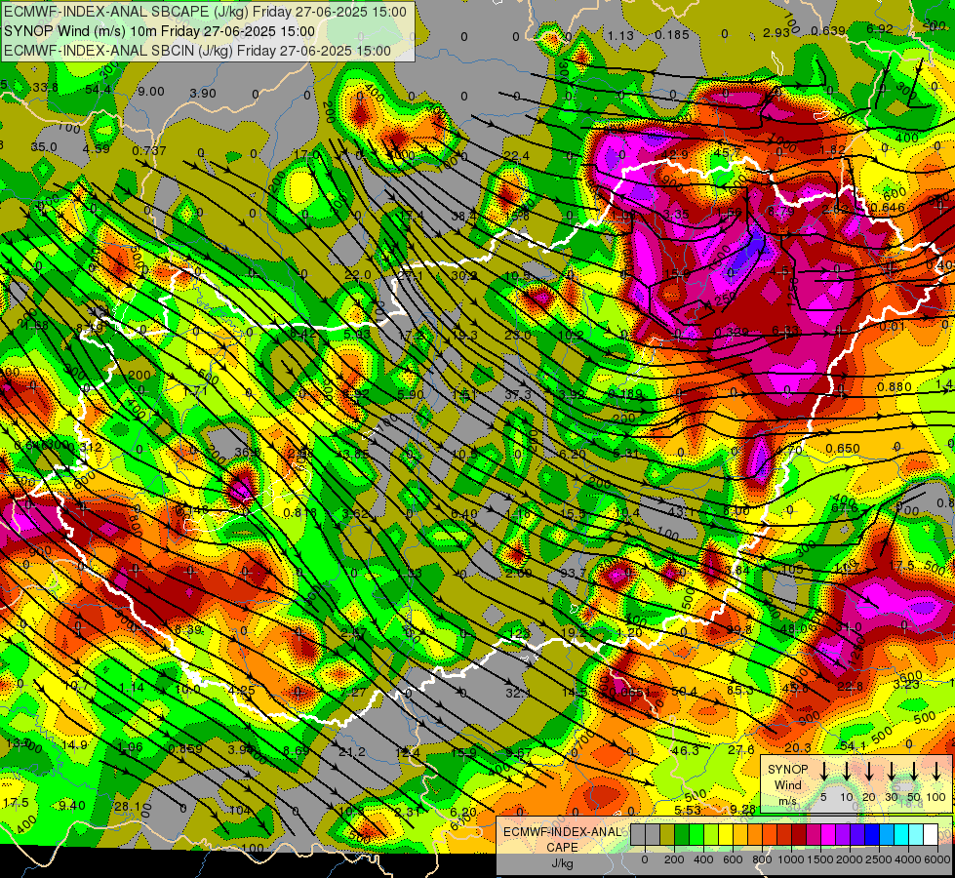
Task: Click the '1000' tick label in the CAPE legend
Action: pyautogui.click(x=791, y=859)
